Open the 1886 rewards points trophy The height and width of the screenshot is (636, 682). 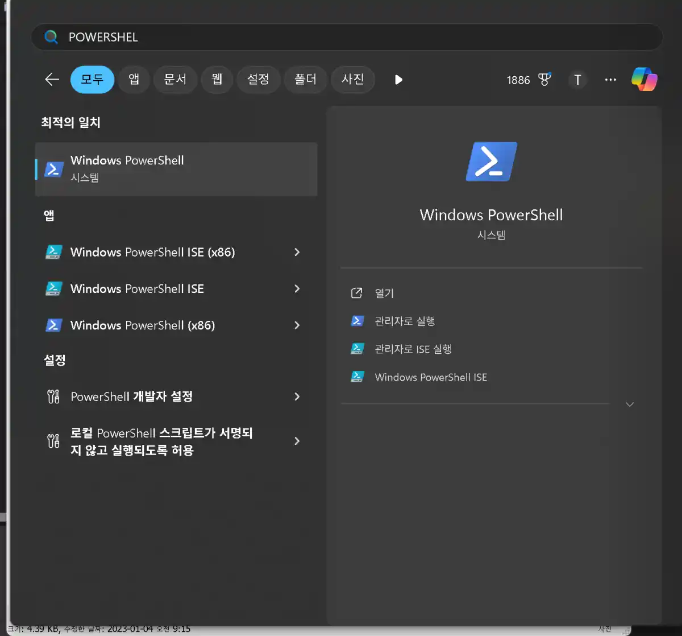529,80
